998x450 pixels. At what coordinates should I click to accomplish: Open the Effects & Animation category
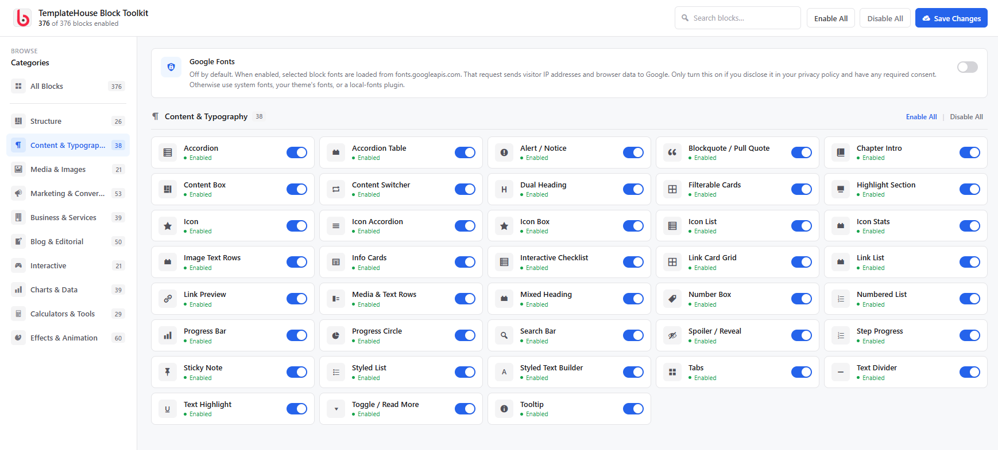pos(68,338)
